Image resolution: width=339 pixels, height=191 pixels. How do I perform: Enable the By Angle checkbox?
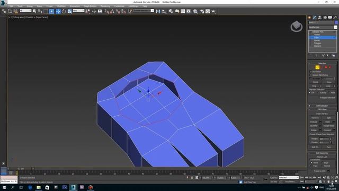point(311,79)
